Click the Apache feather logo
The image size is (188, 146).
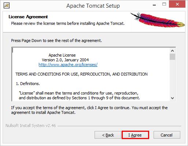[x=158, y=20]
